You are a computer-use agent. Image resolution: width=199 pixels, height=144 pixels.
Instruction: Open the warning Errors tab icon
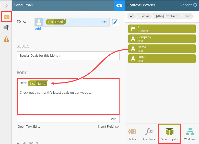(6, 39)
